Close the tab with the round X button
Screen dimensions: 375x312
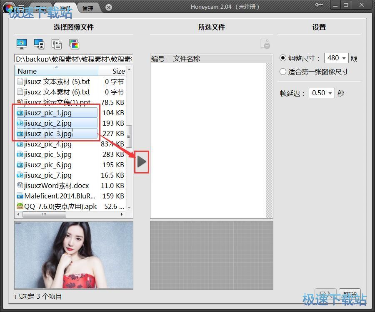tap(109, 7)
